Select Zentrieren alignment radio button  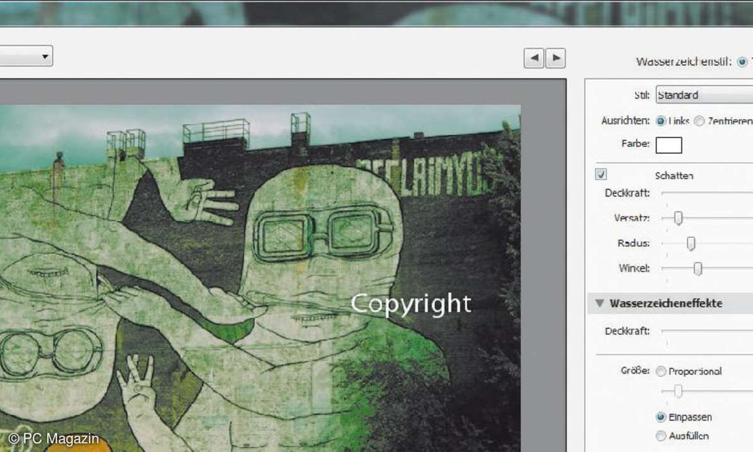point(699,121)
